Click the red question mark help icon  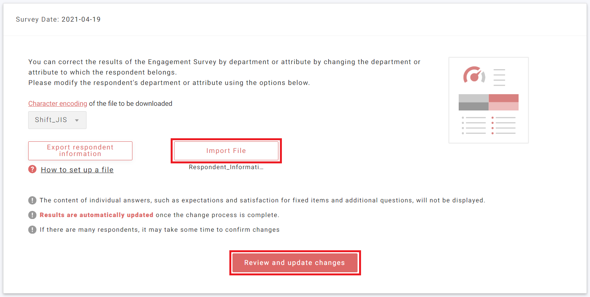coord(32,170)
